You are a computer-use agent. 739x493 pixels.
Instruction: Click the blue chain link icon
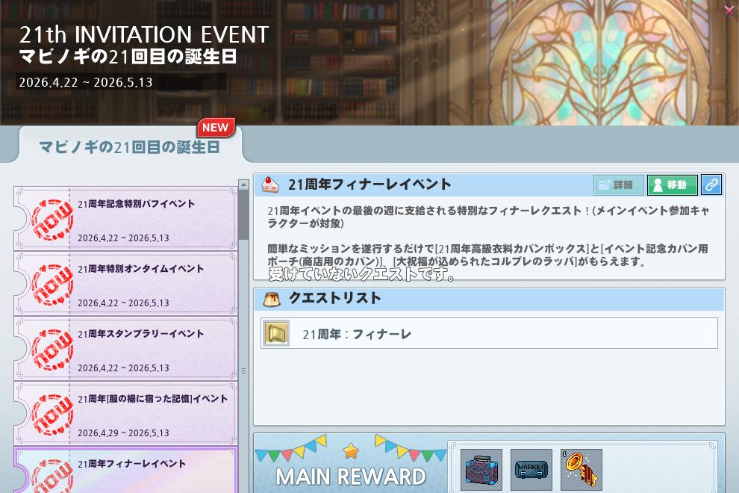tap(711, 185)
